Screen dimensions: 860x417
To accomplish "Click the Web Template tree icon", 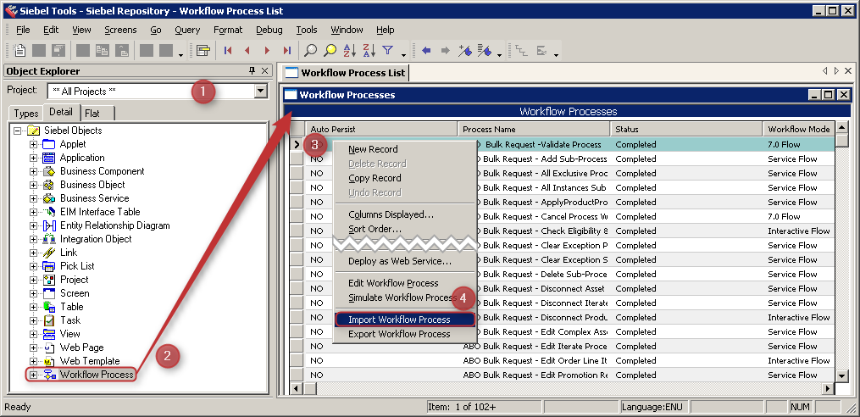I will click(x=49, y=361).
